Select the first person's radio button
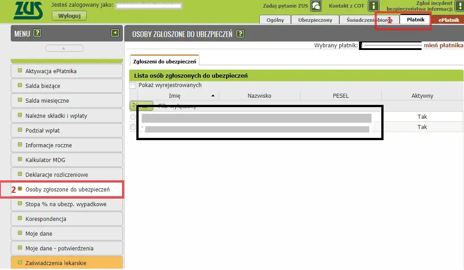 pos(133,116)
